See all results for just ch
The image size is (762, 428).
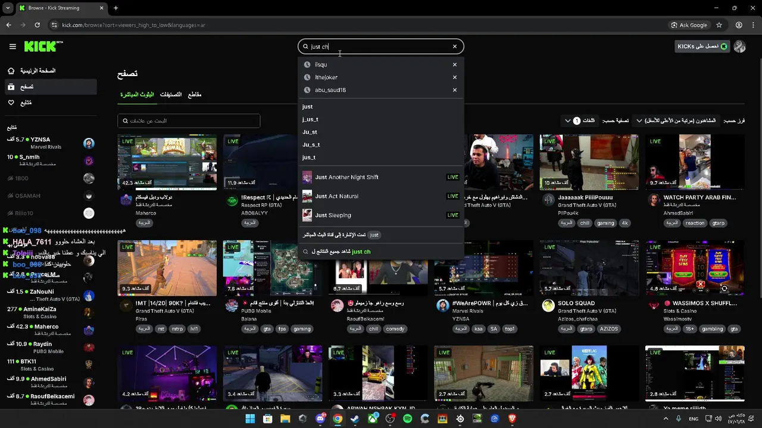click(x=381, y=251)
